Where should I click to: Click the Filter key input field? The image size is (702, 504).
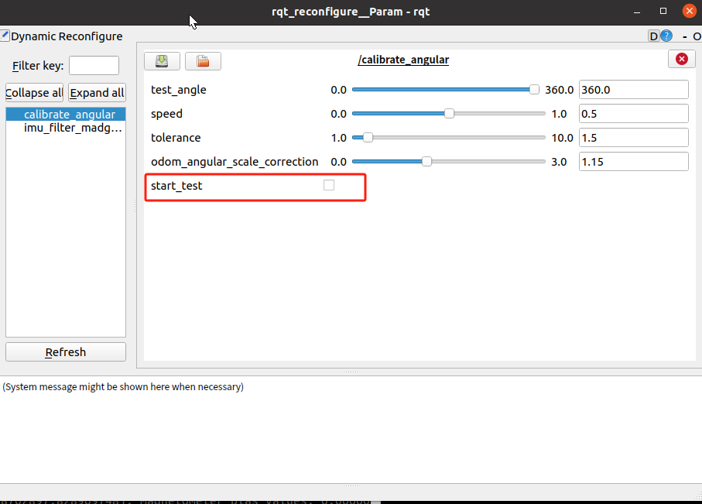94,66
